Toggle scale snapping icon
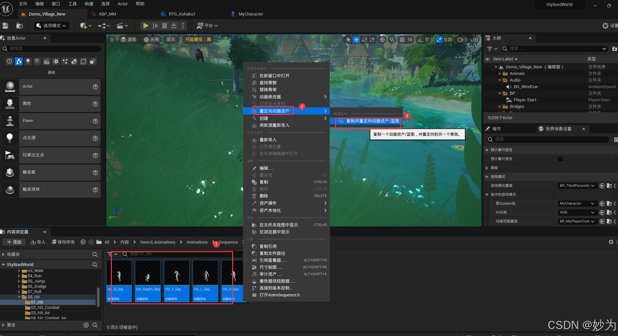618x336 pixels. click(439, 40)
